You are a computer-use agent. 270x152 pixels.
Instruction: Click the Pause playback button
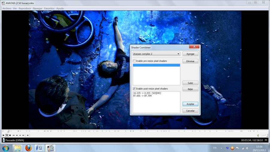coord(7,135)
